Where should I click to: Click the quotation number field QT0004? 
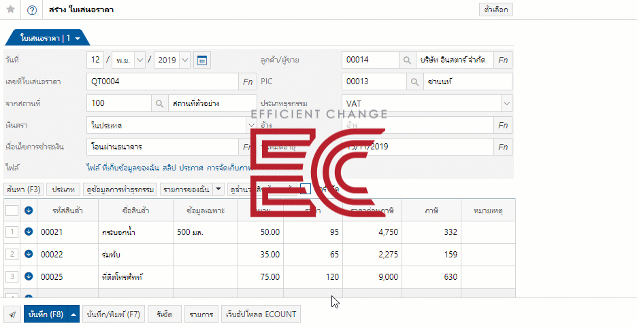tap(163, 82)
